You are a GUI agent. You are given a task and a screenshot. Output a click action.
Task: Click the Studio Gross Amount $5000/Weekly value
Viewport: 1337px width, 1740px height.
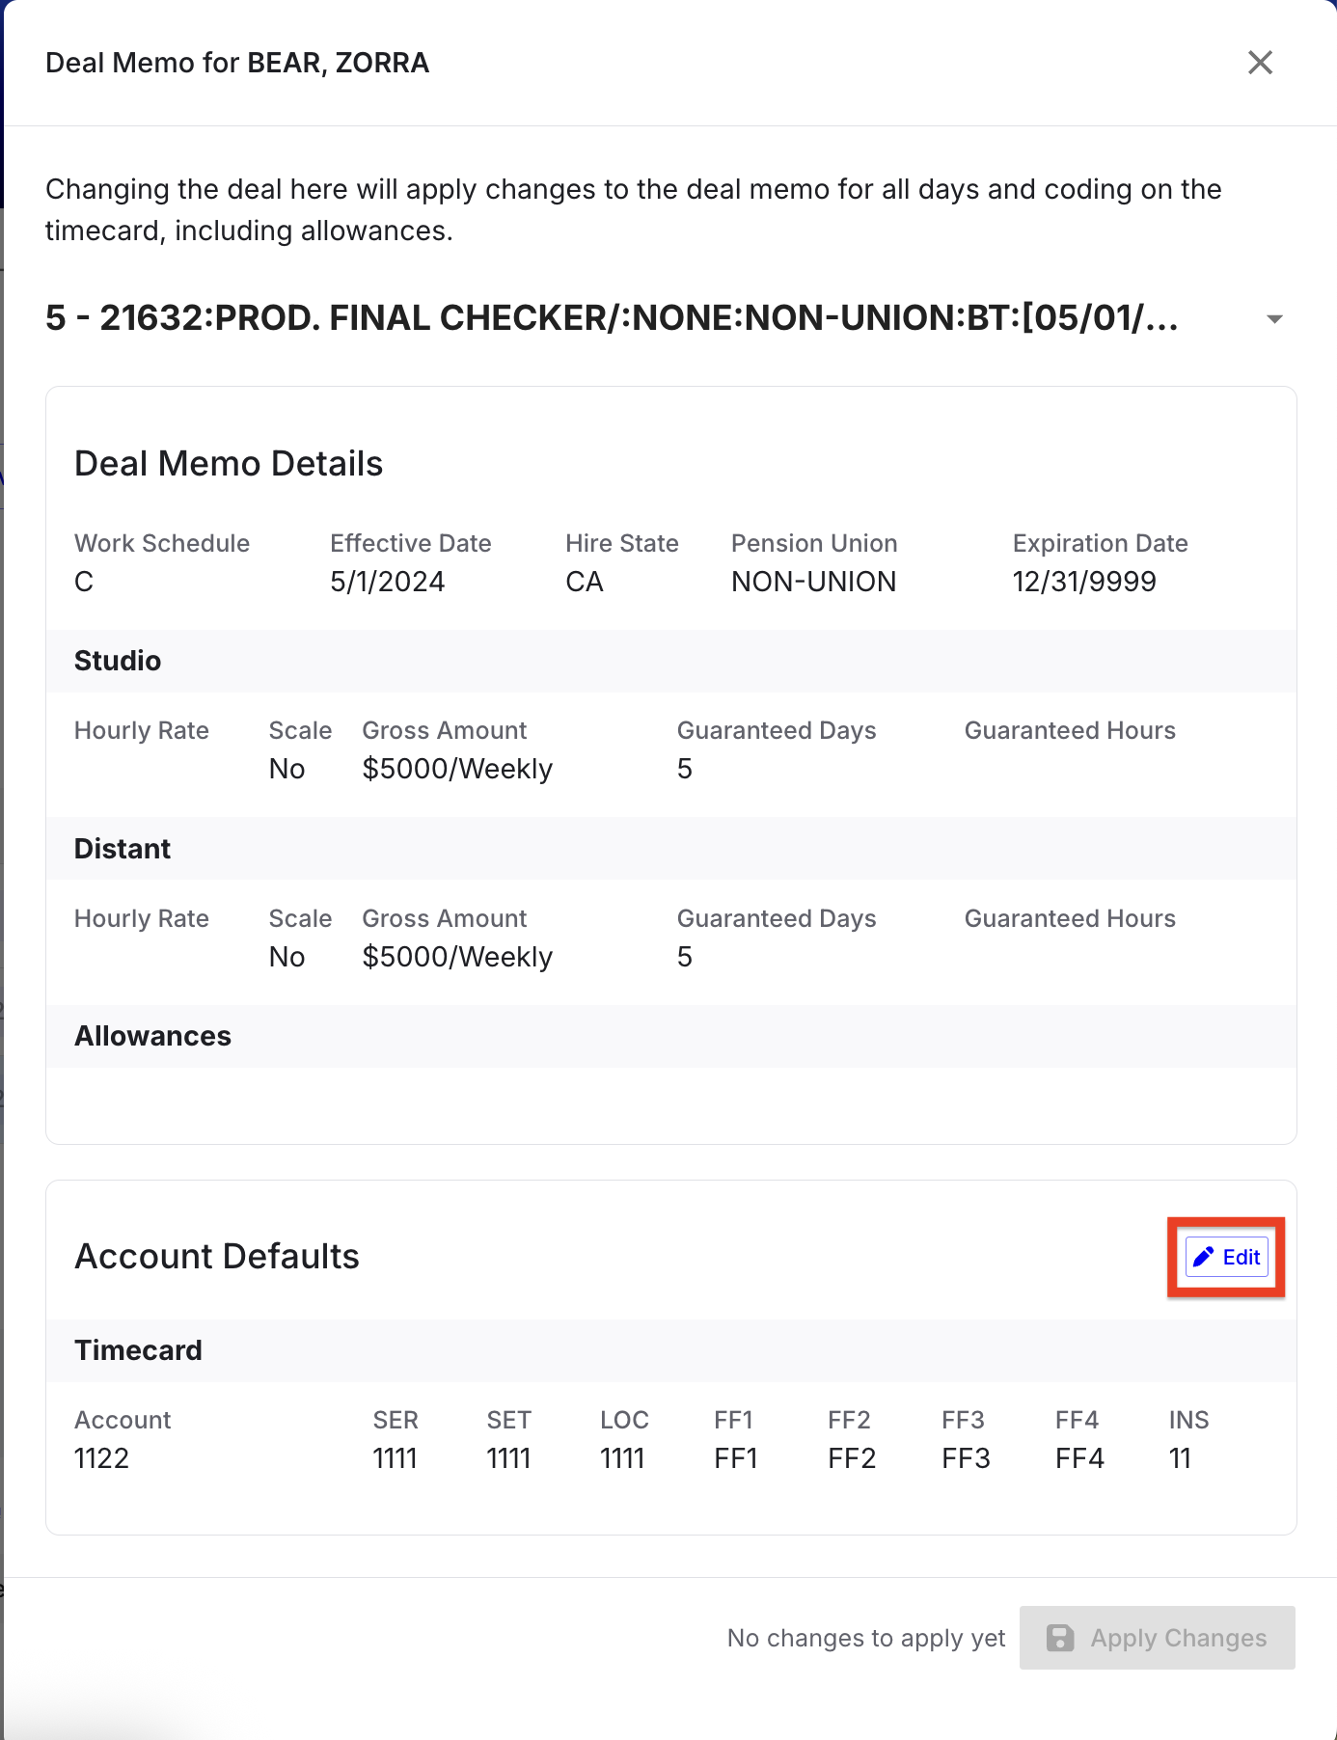(x=457, y=769)
